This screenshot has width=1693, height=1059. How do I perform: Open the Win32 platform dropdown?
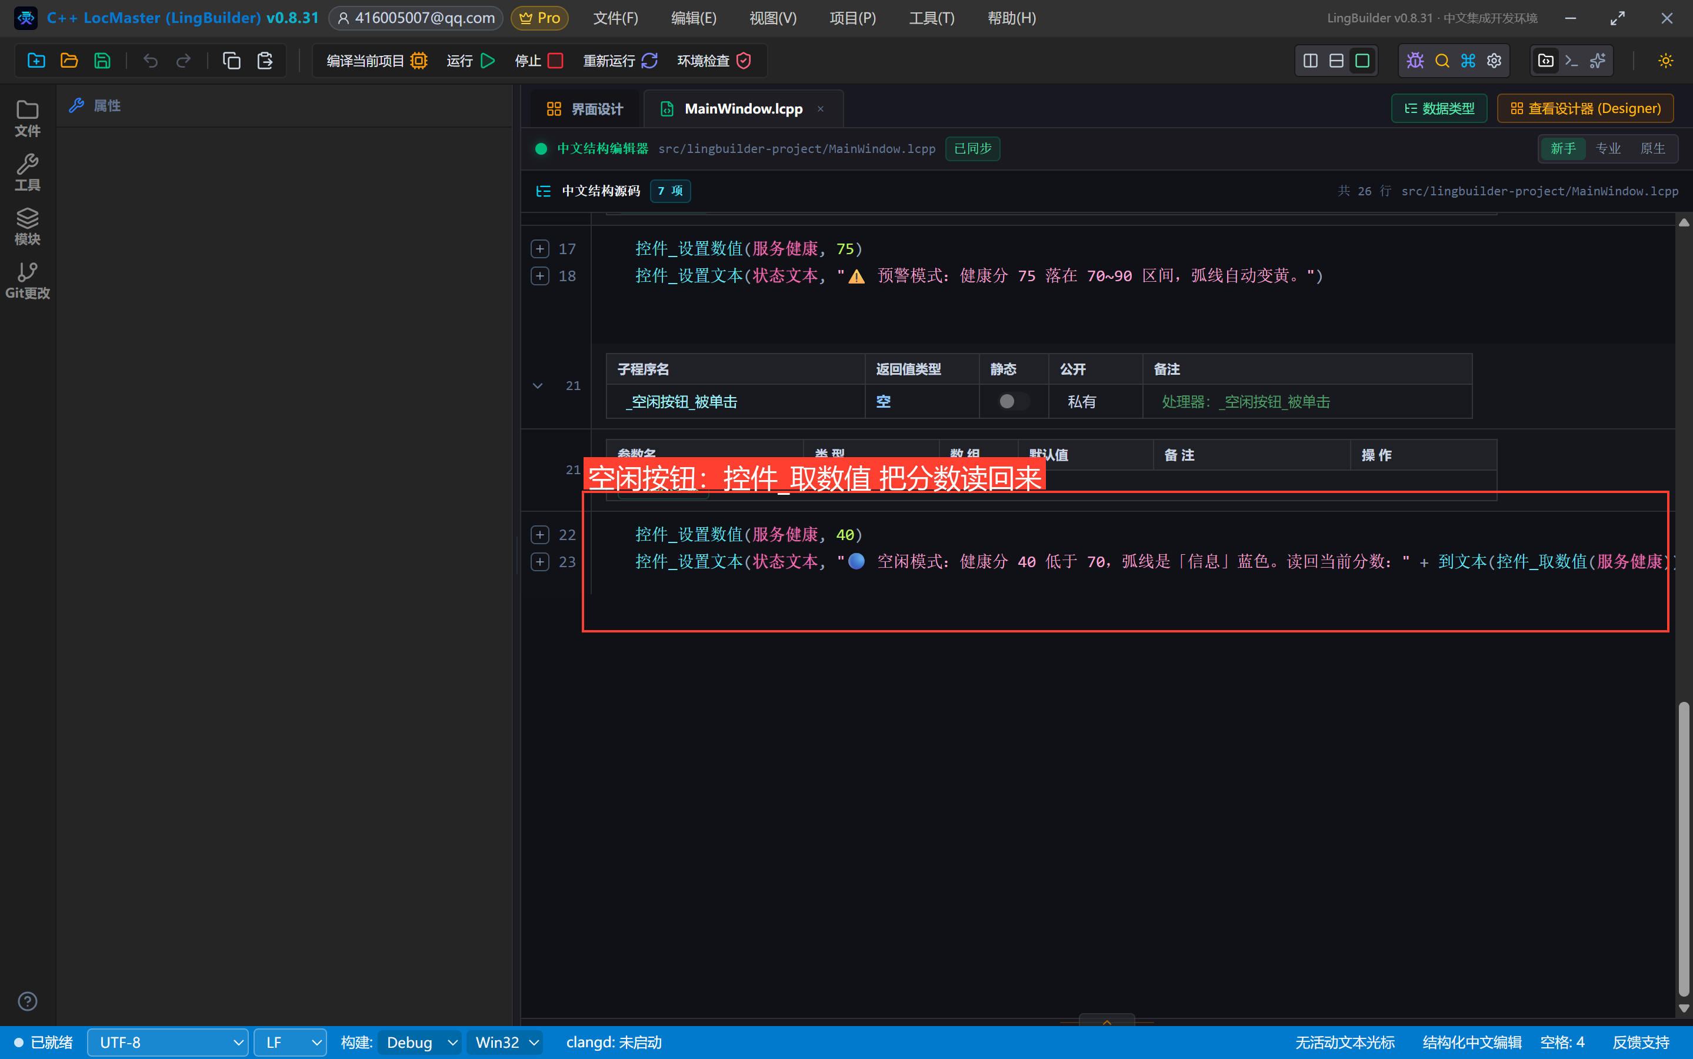[505, 1043]
